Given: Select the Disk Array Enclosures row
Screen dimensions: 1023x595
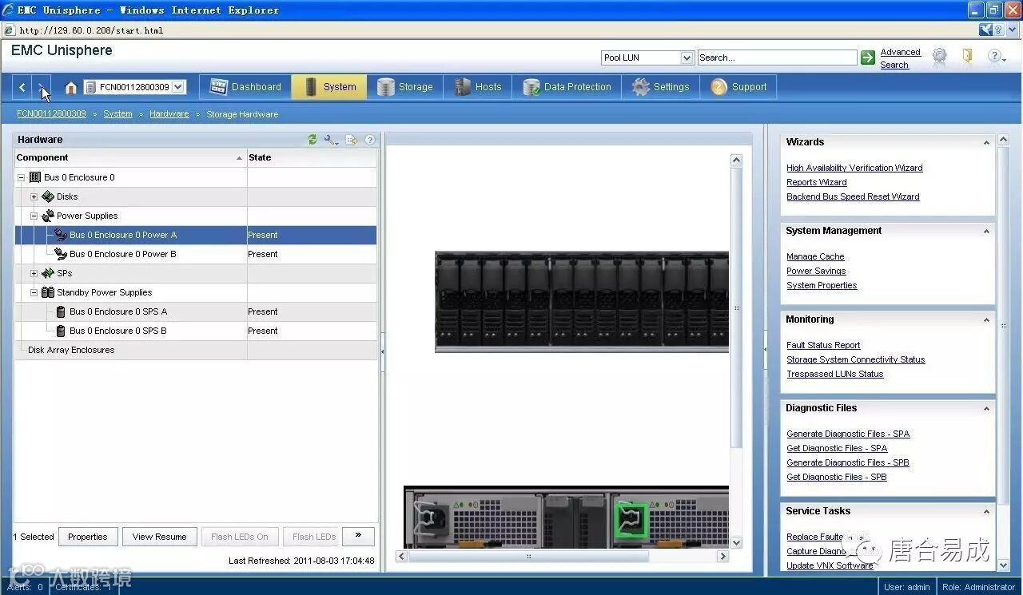Looking at the screenshot, I should (x=195, y=350).
